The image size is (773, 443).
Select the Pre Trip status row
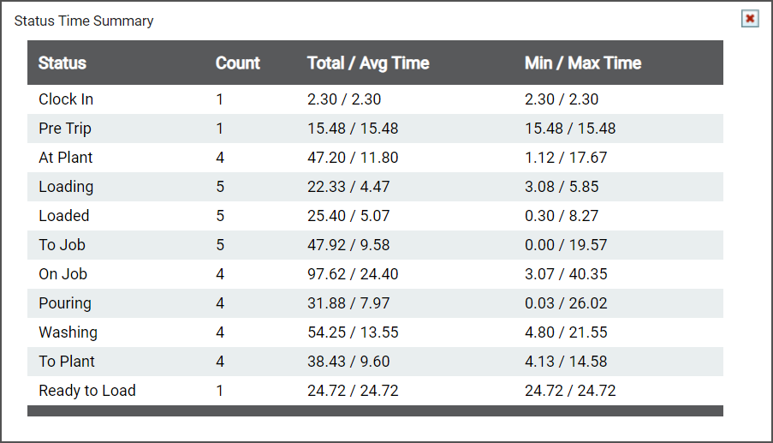point(375,129)
